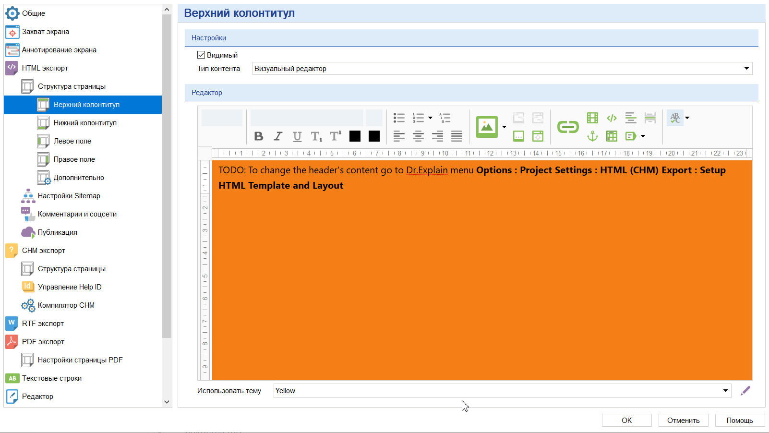The height and width of the screenshot is (433, 769).
Task: Click the green frame object icon
Action: point(538,136)
